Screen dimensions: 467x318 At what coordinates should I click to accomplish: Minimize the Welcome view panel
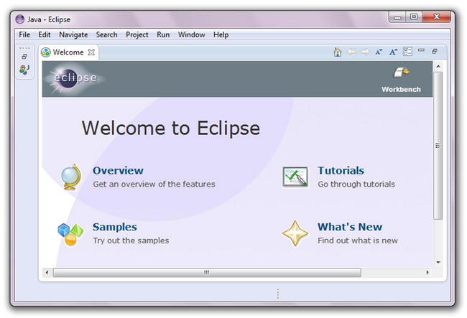[x=421, y=50]
